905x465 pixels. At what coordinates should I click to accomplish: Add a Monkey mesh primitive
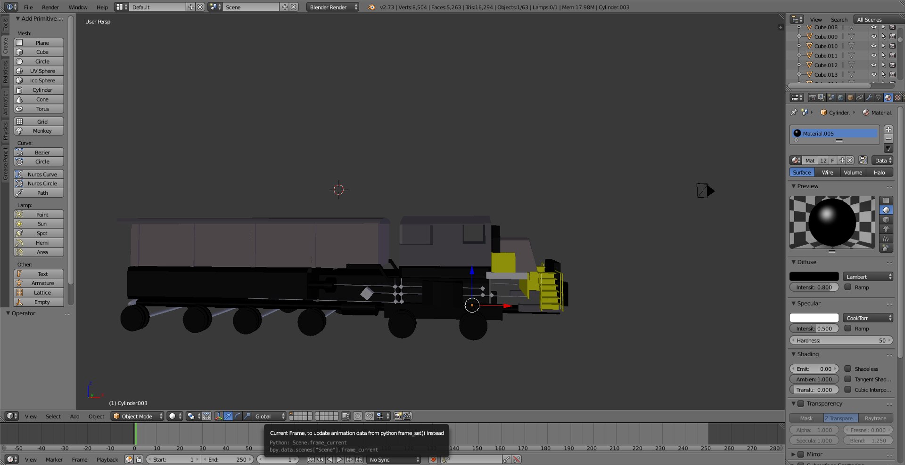pyautogui.click(x=39, y=131)
